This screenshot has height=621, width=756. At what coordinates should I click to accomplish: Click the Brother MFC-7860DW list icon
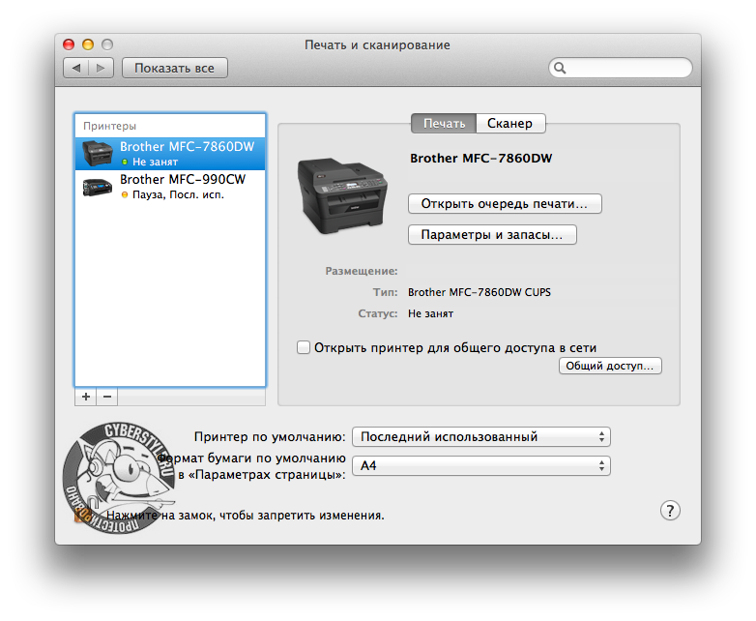pos(98,154)
